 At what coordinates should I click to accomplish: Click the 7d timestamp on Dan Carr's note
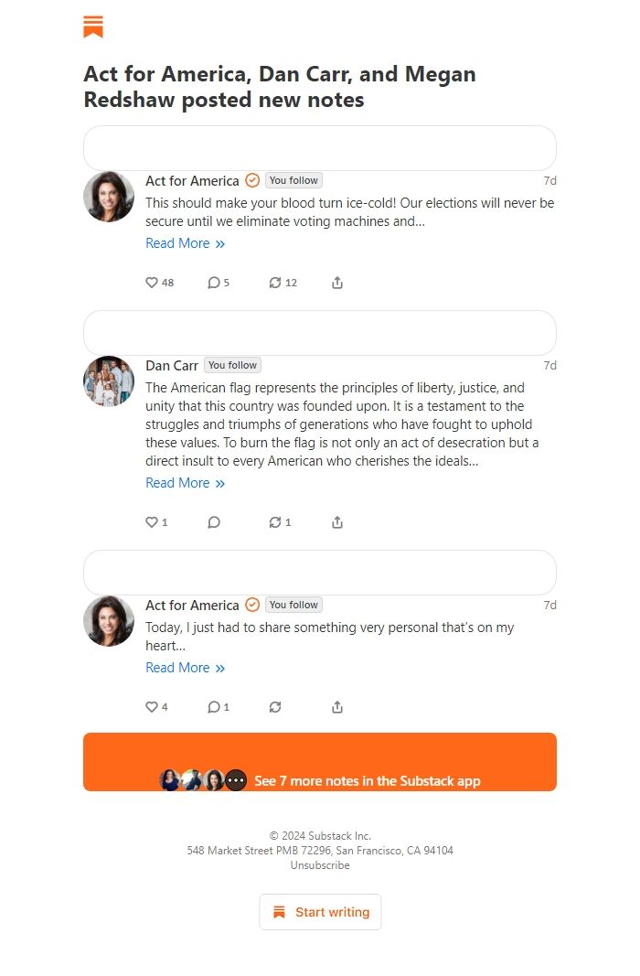pos(549,364)
